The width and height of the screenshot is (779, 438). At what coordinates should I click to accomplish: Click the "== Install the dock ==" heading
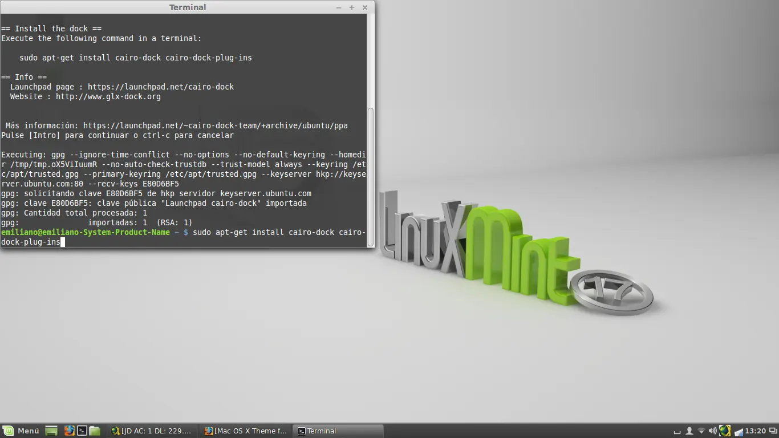pos(51,29)
